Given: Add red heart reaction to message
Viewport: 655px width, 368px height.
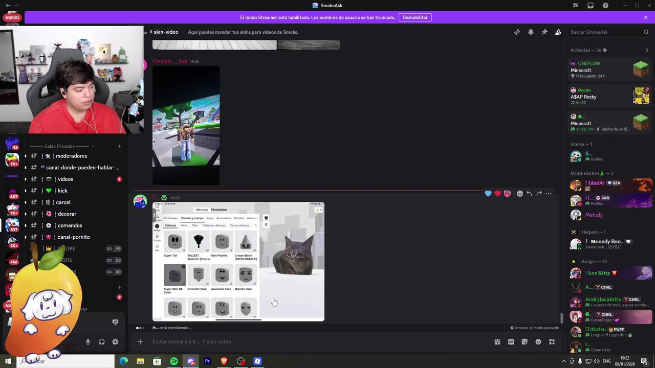Looking at the screenshot, I should 497,193.
